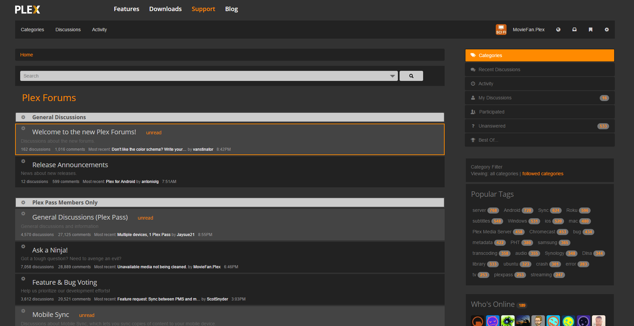The image size is (634, 326).
Task: Open the transcoding popular tag
Action: pos(485,253)
